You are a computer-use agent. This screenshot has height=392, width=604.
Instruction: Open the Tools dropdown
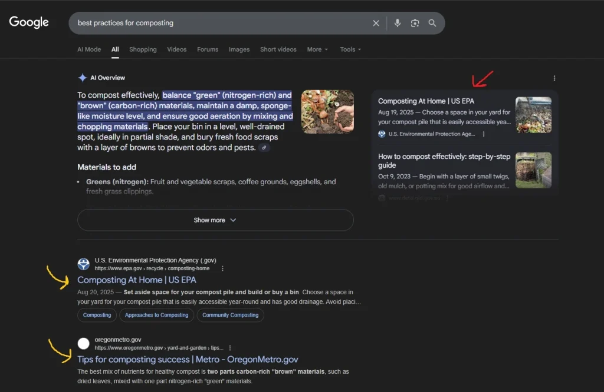point(350,49)
